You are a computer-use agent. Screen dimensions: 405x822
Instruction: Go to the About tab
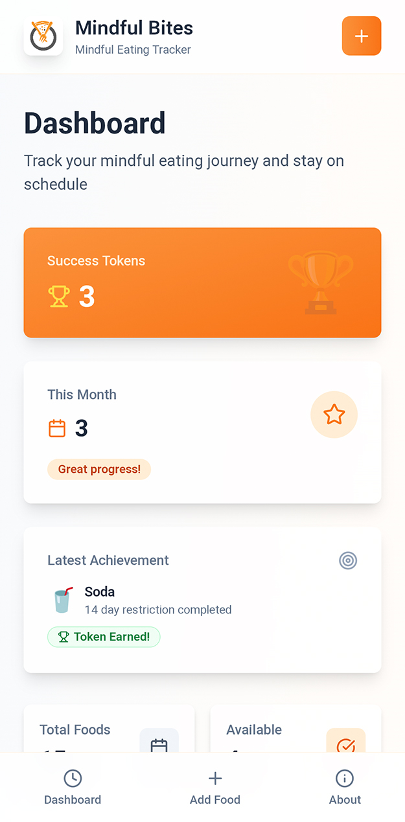(345, 787)
